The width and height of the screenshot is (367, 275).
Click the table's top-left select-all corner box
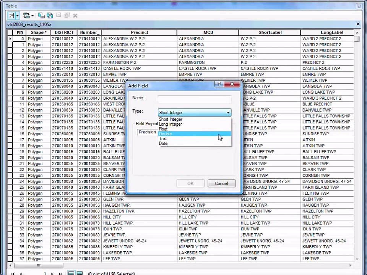(10, 32)
